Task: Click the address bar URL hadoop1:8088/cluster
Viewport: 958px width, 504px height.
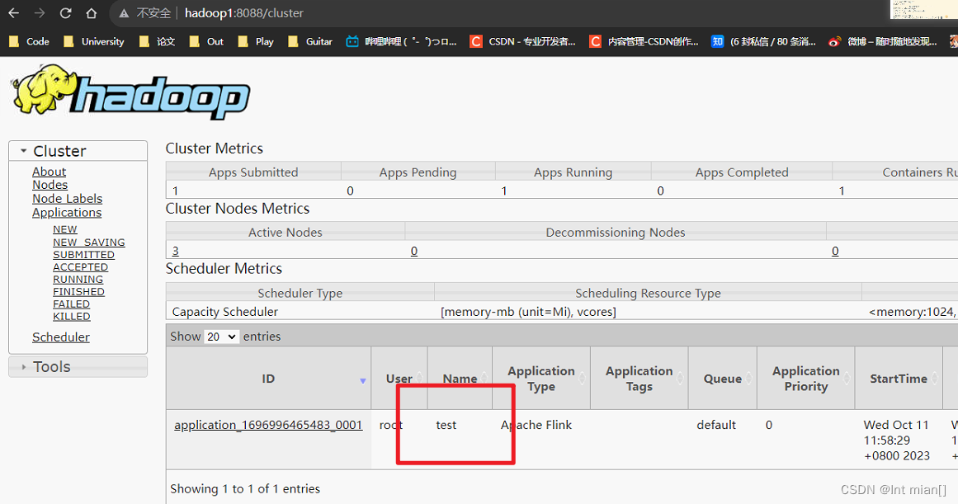Action: pyautogui.click(x=243, y=13)
